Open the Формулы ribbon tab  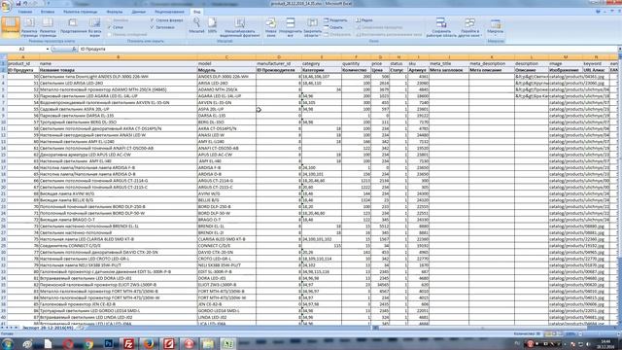click(x=115, y=12)
